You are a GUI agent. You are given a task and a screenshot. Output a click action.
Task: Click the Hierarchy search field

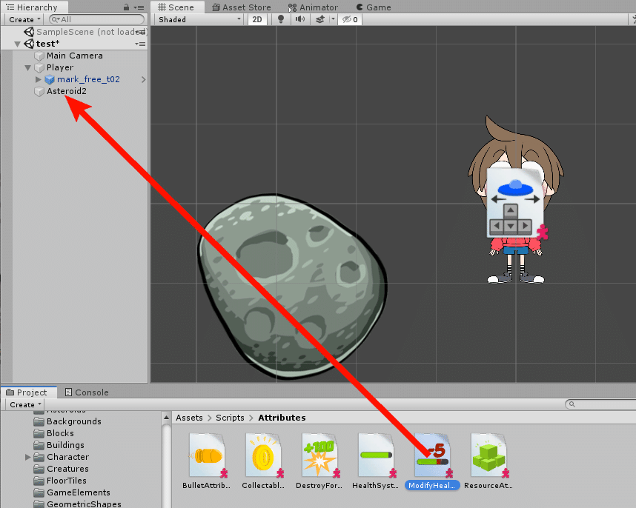point(96,19)
